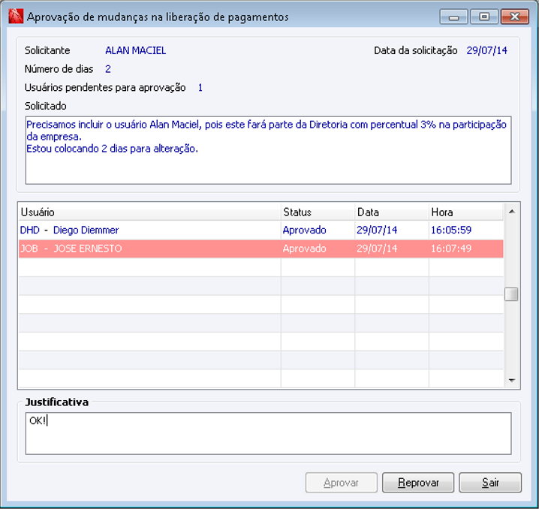Close the approval window
539x509 pixels.
coord(514,17)
